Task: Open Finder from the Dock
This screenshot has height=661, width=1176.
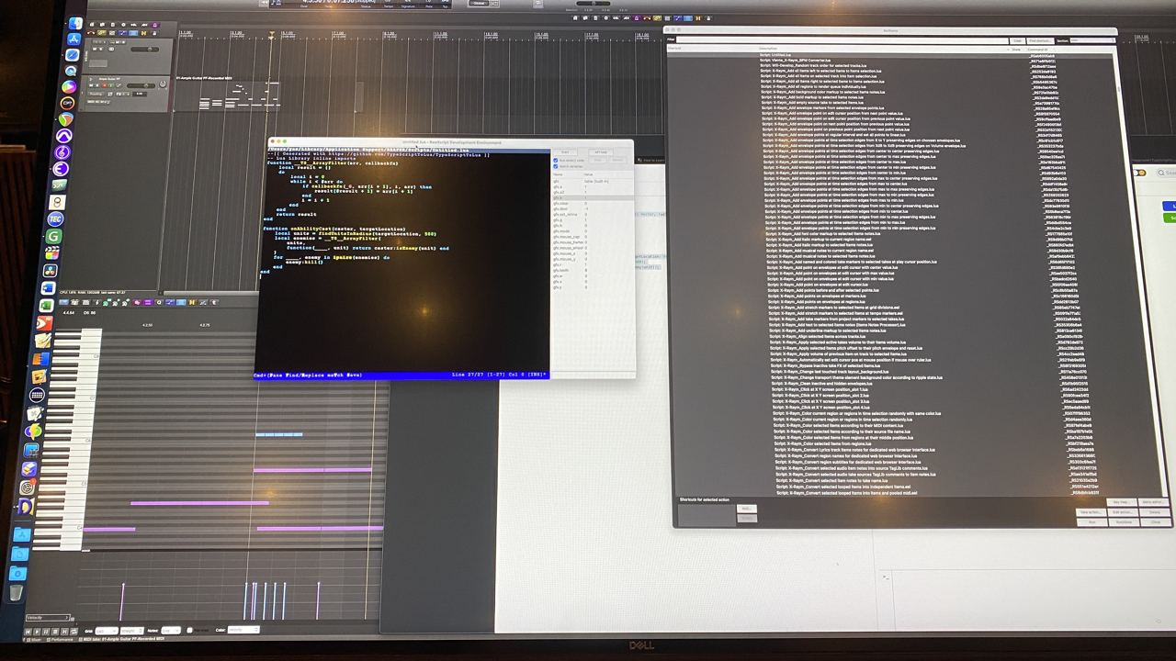Action: pos(76,23)
